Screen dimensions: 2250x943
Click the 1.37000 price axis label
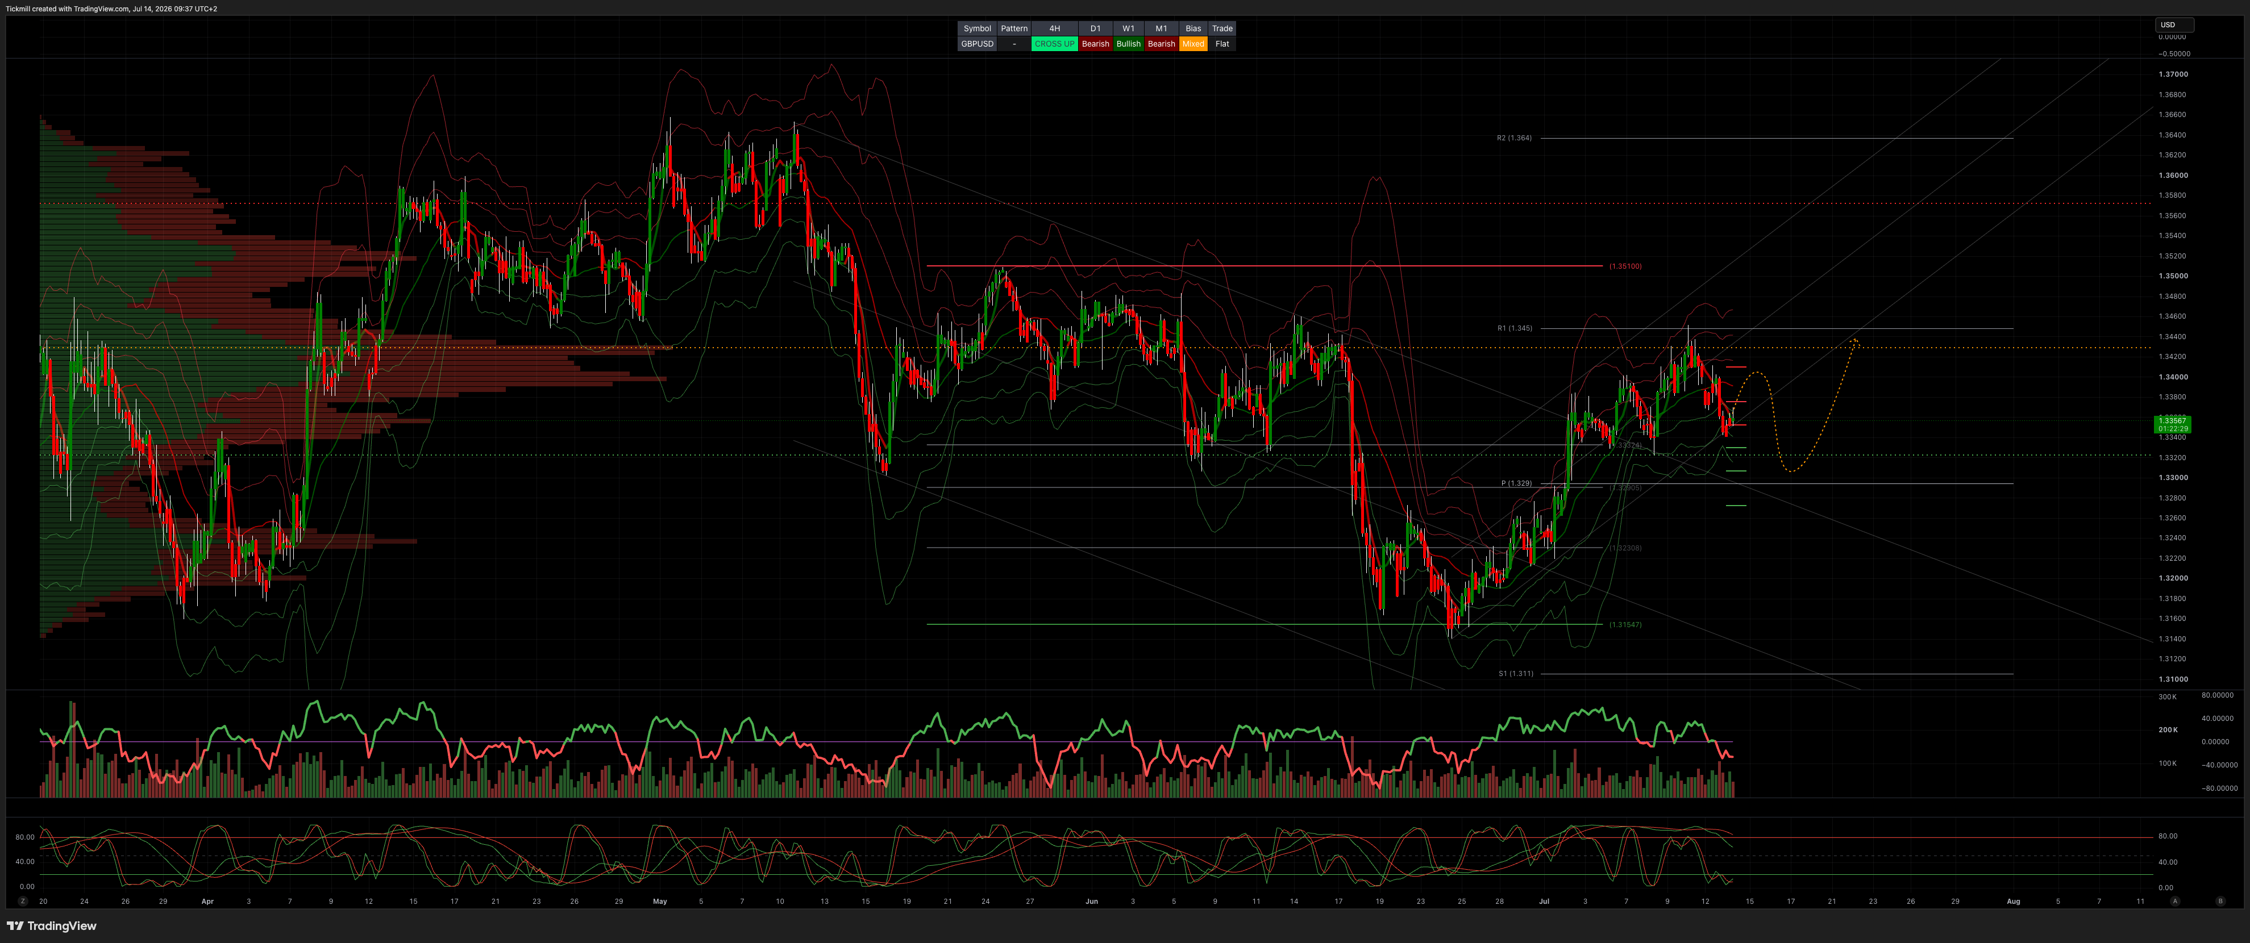point(2172,74)
